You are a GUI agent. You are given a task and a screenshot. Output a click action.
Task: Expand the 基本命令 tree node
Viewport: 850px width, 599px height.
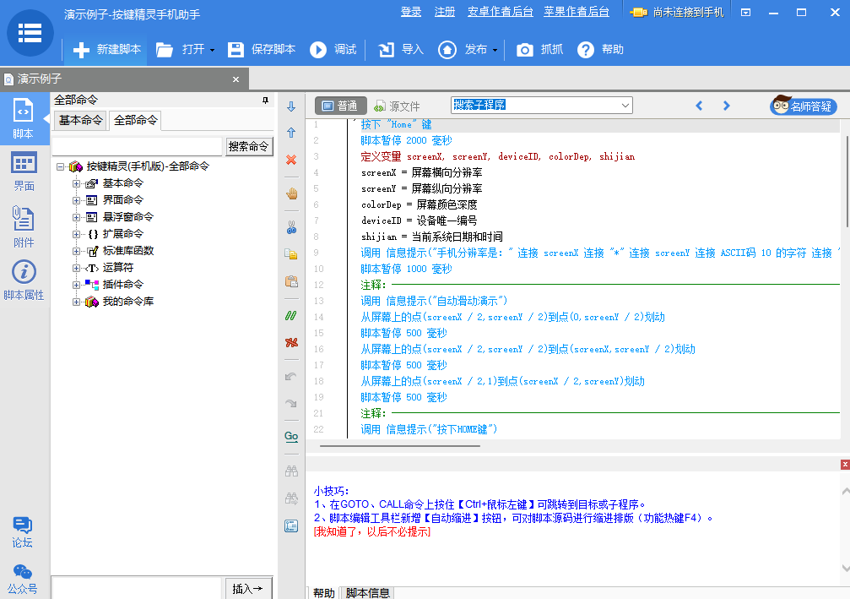tap(77, 183)
